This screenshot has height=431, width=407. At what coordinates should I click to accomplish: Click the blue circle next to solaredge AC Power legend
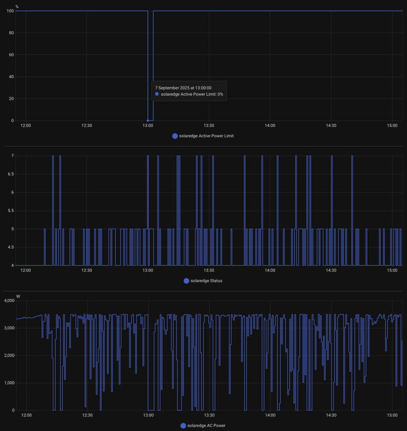(x=183, y=426)
